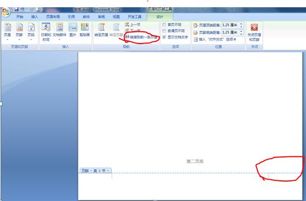
Task: Open the 页面布局 ribbon tab
Action: (x=53, y=17)
